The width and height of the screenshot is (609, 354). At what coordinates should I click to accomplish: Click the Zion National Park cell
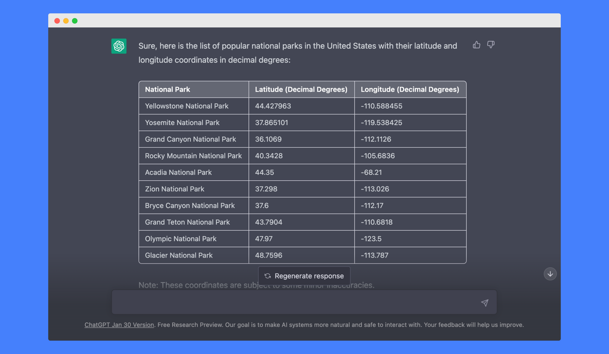tap(174, 189)
